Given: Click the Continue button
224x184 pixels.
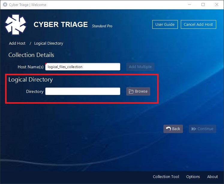Looking at the screenshot, I should click(202, 129).
